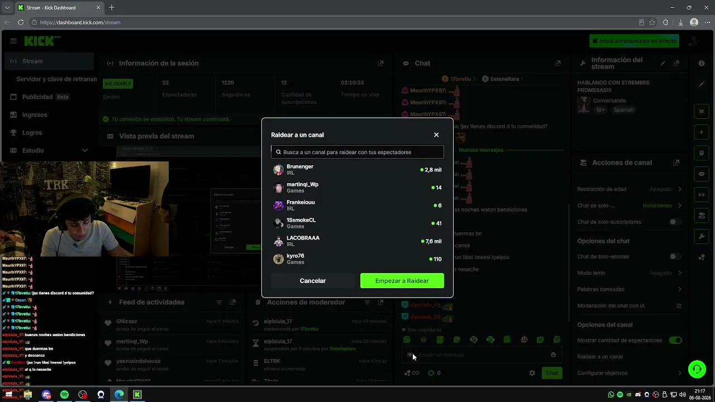Select Brunenger channel to raid

click(357, 170)
